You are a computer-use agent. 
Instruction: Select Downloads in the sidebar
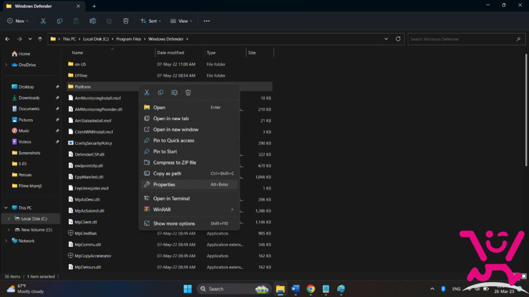click(x=29, y=98)
